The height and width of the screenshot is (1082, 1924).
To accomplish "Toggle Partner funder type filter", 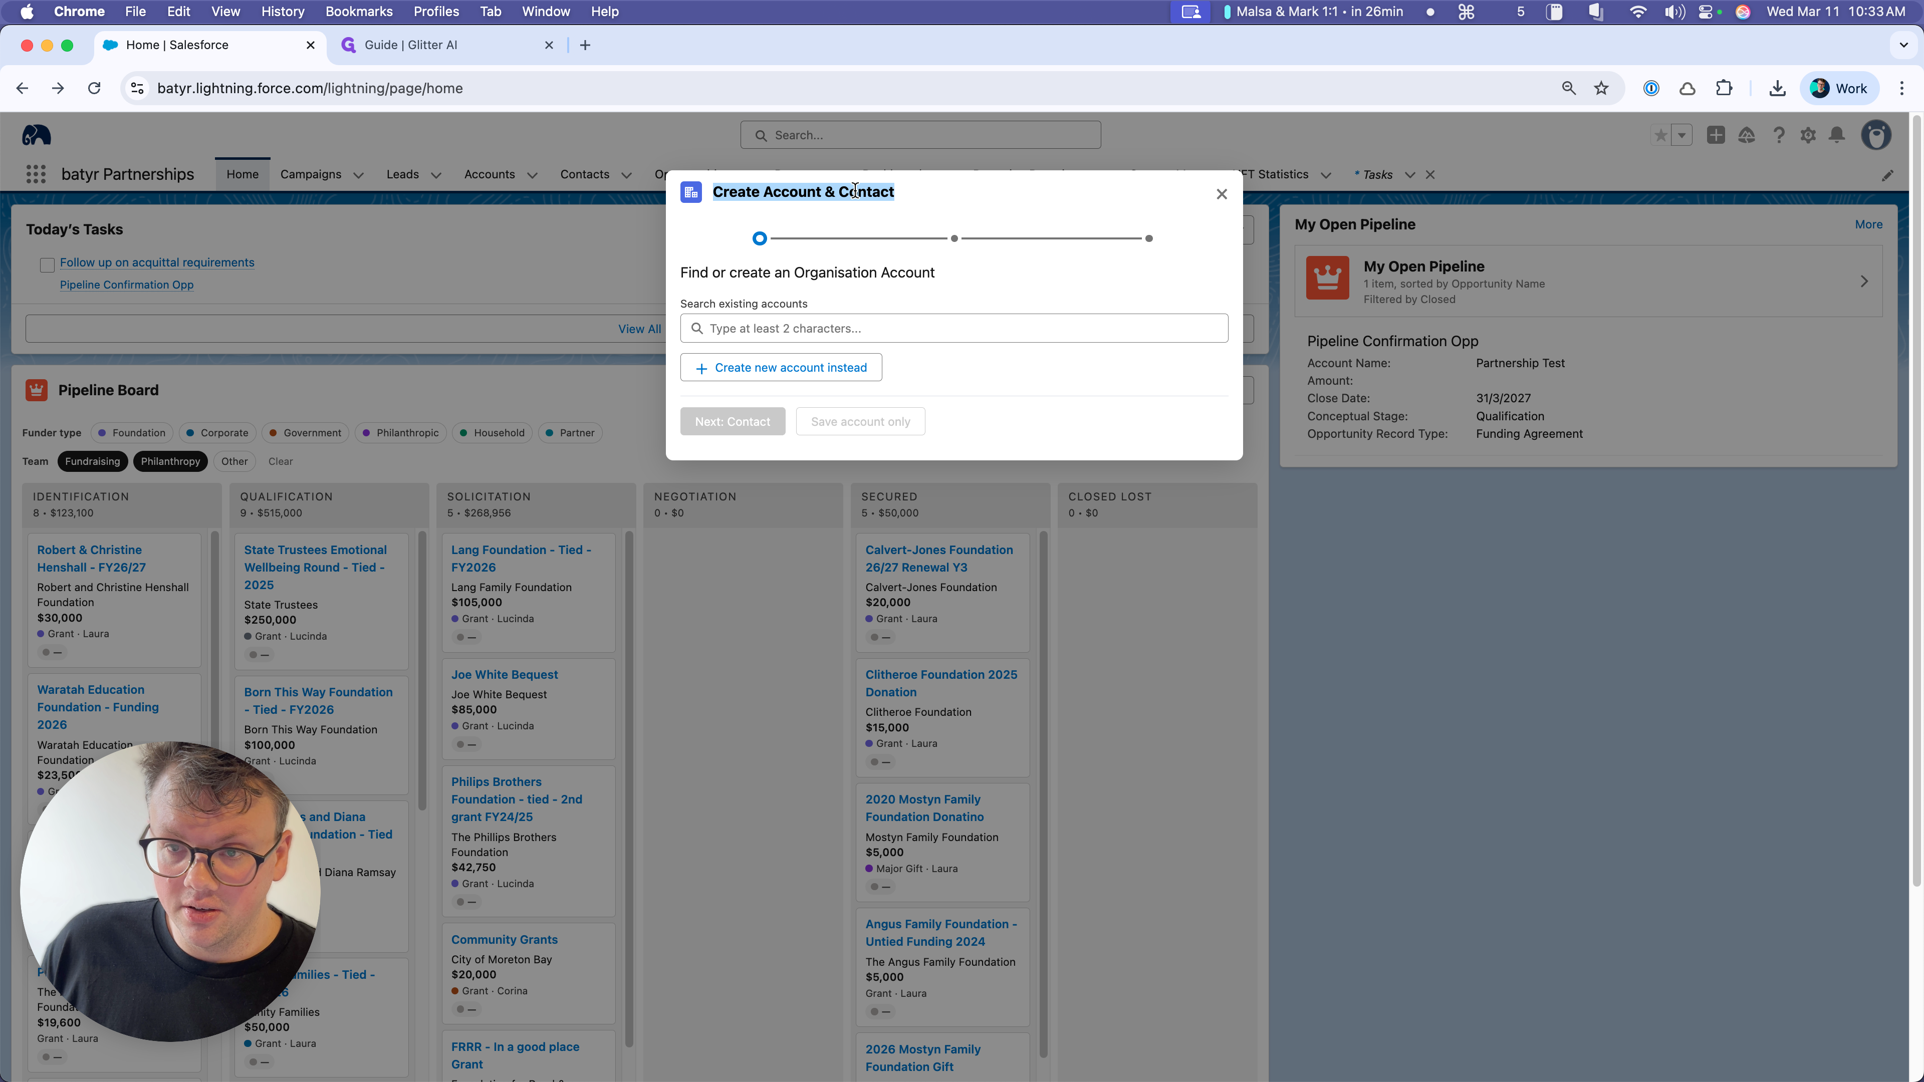I will (570, 433).
